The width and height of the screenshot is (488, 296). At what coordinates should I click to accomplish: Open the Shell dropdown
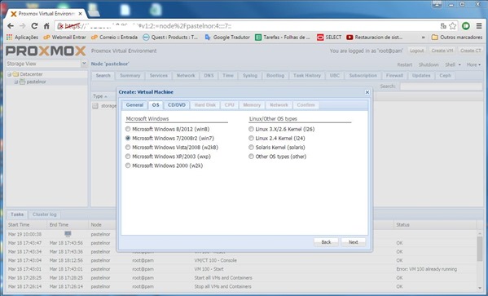tap(452, 64)
